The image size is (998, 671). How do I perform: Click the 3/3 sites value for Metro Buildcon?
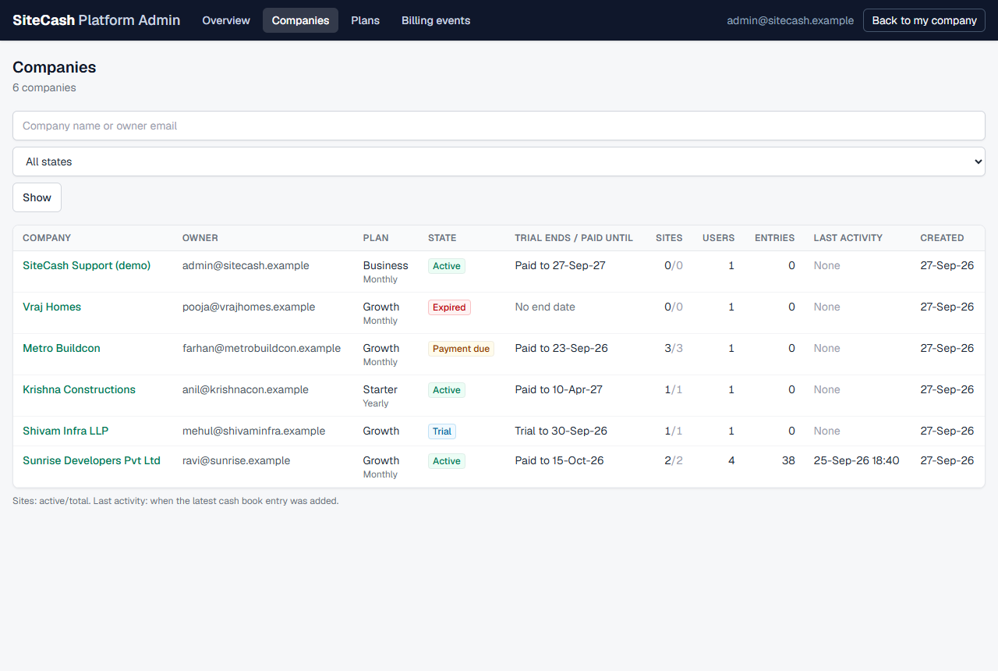point(674,348)
